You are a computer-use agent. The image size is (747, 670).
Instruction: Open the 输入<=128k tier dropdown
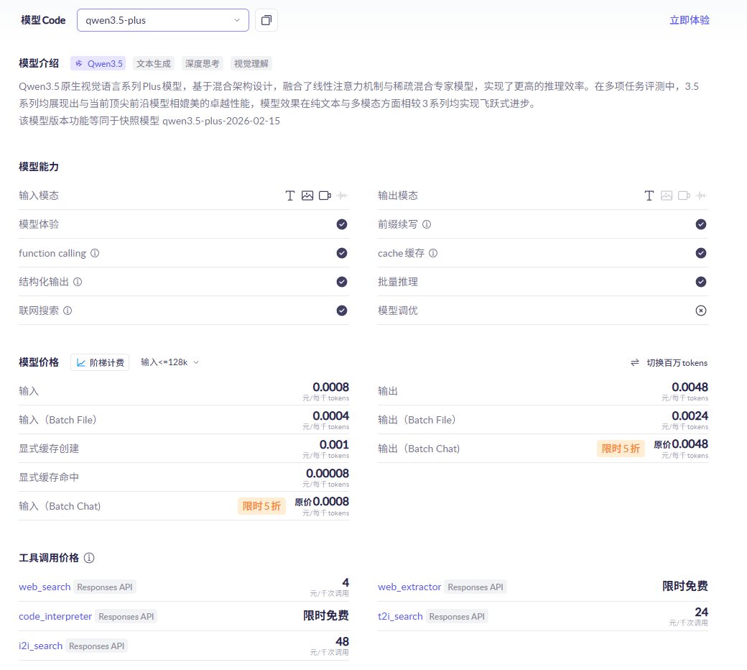pyautogui.click(x=170, y=362)
